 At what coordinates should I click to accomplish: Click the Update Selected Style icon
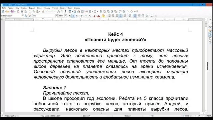pyautogui.click(x=26, y=16)
